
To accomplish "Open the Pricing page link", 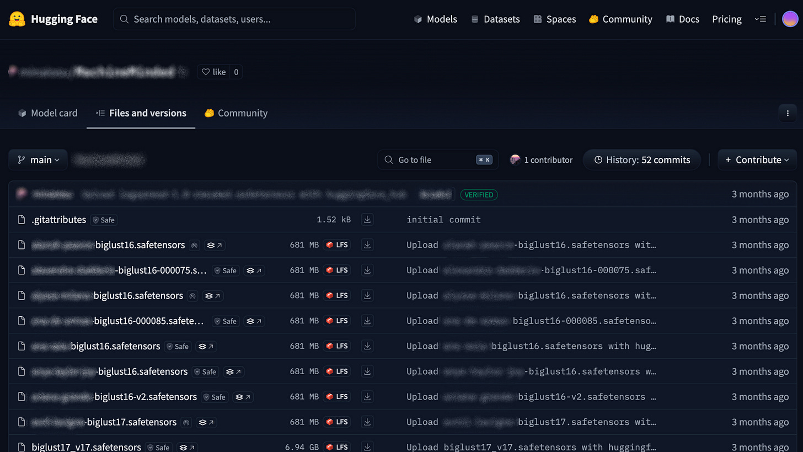I will click(727, 19).
